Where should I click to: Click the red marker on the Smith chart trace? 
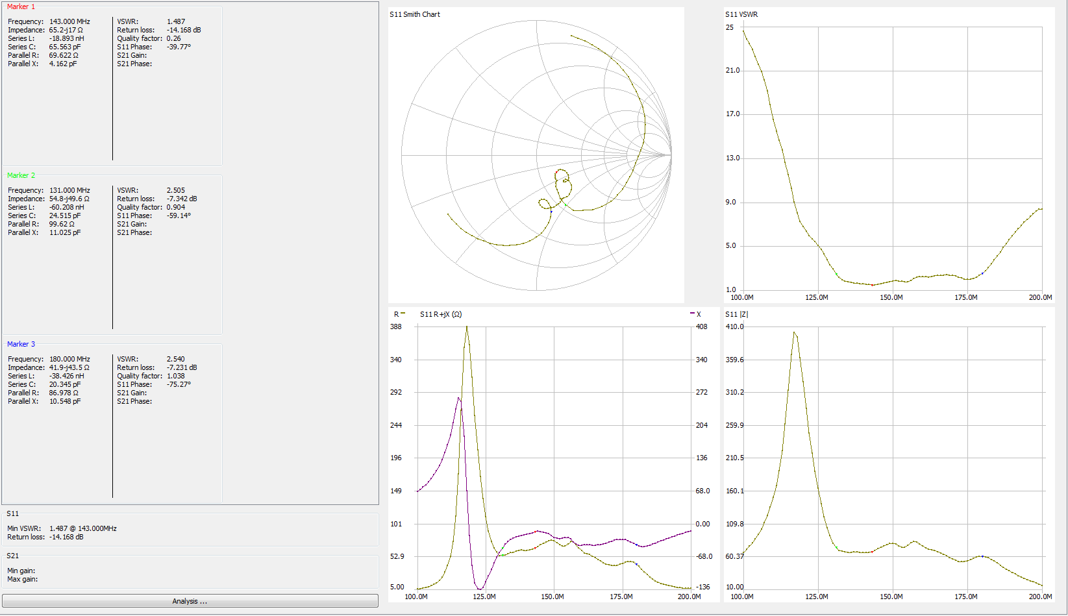556,172
